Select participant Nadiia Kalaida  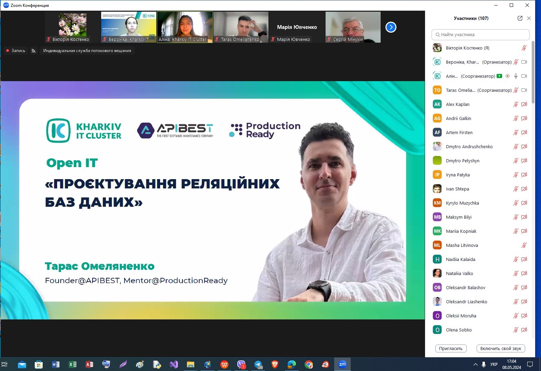click(480, 259)
